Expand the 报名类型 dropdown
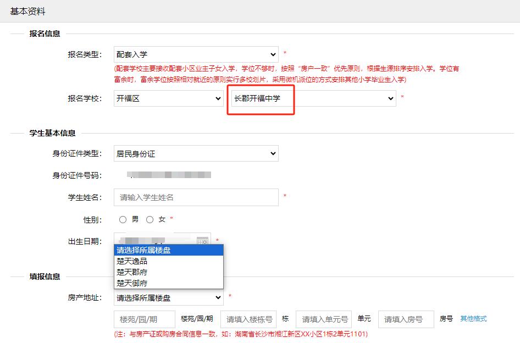This screenshot has width=520, height=343. [196, 54]
